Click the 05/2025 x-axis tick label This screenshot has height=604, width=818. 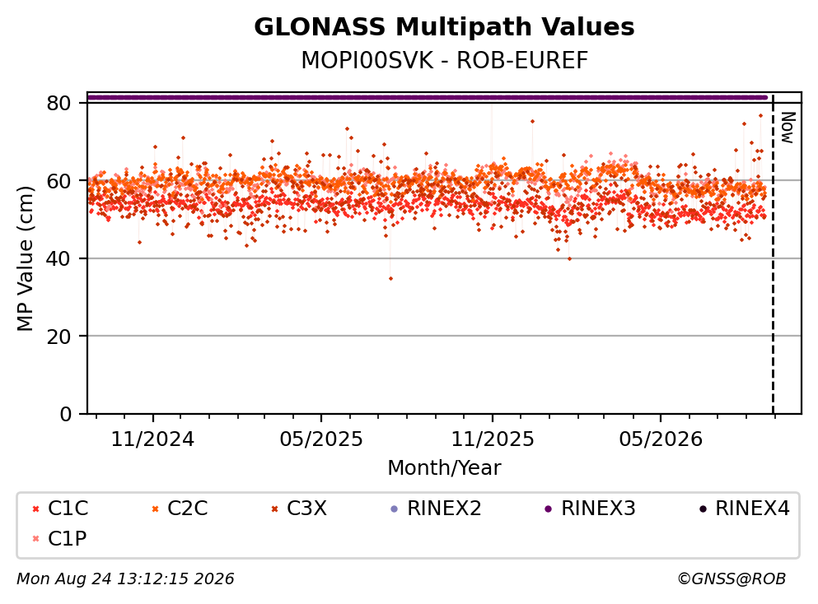pyautogui.click(x=320, y=439)
